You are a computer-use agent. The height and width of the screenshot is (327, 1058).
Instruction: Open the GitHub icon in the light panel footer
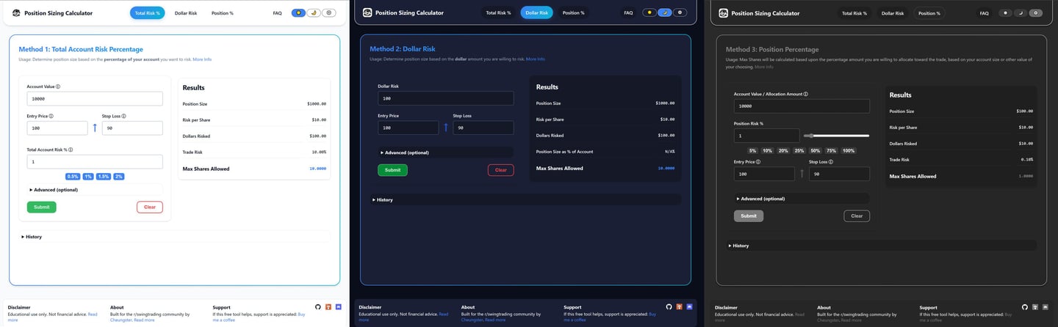(318, 306)
